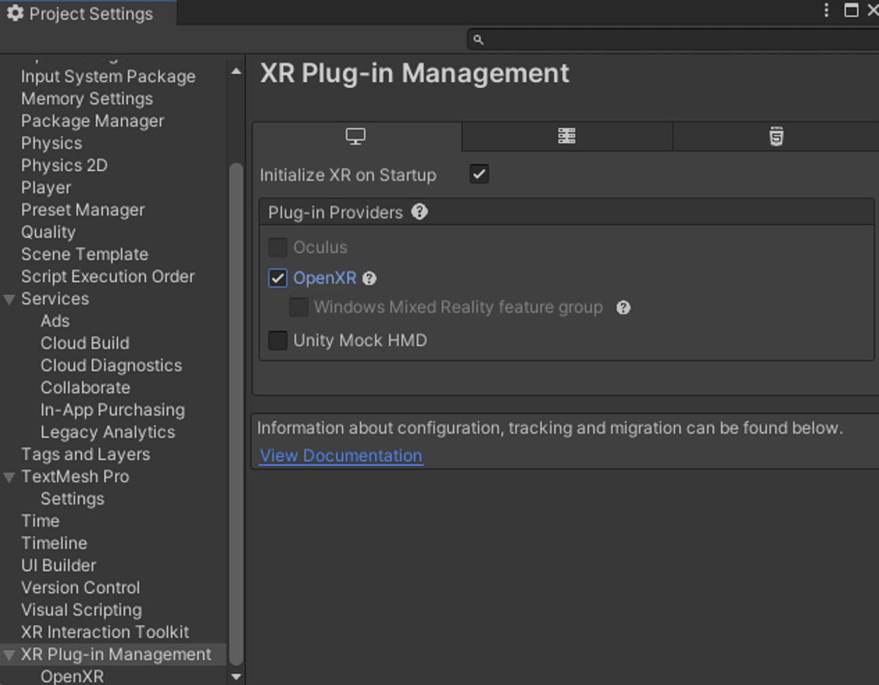Open help for Windows Mixed Reality feature group
Screen dimensions: 879x685
tap(623, 308)
